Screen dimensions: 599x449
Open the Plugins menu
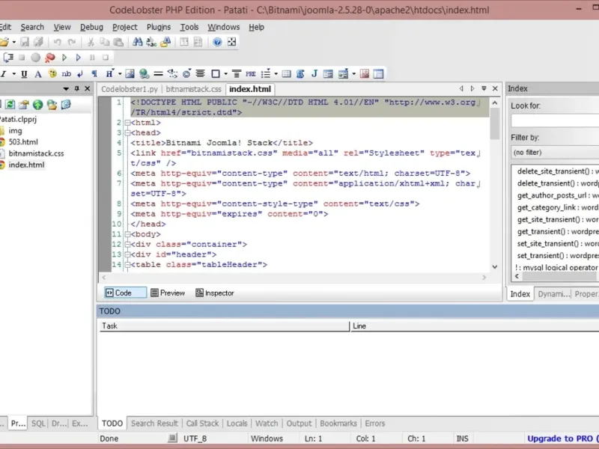click(159, 27)
